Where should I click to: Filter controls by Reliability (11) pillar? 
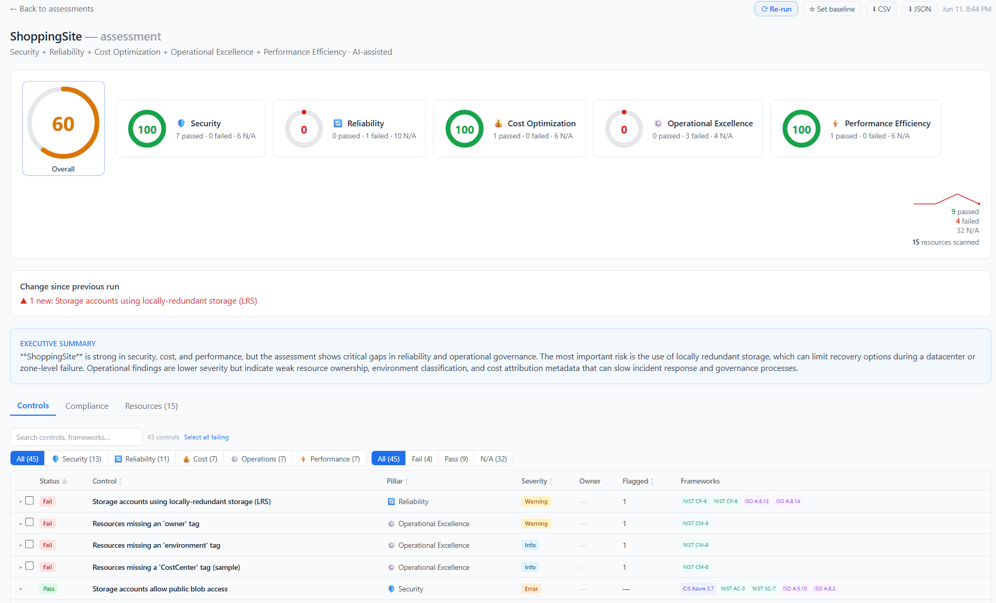[142, 459]
